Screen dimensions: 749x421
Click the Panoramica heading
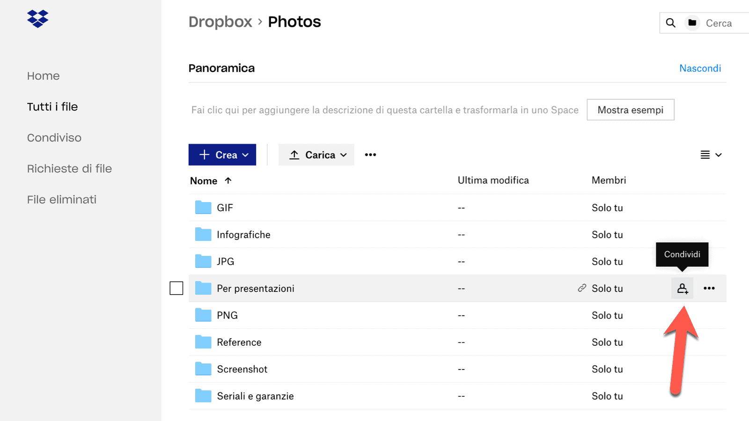[x=221, y=68]
